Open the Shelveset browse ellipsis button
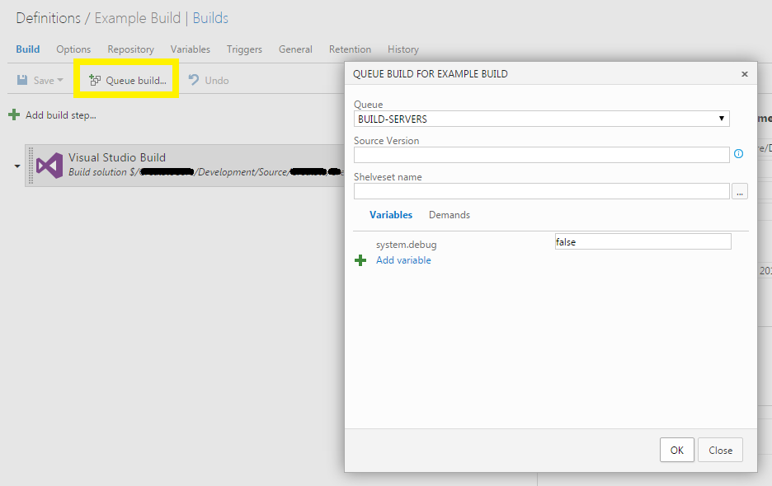The height and width of the screenshot is (486, 772). tap(740, 190)
